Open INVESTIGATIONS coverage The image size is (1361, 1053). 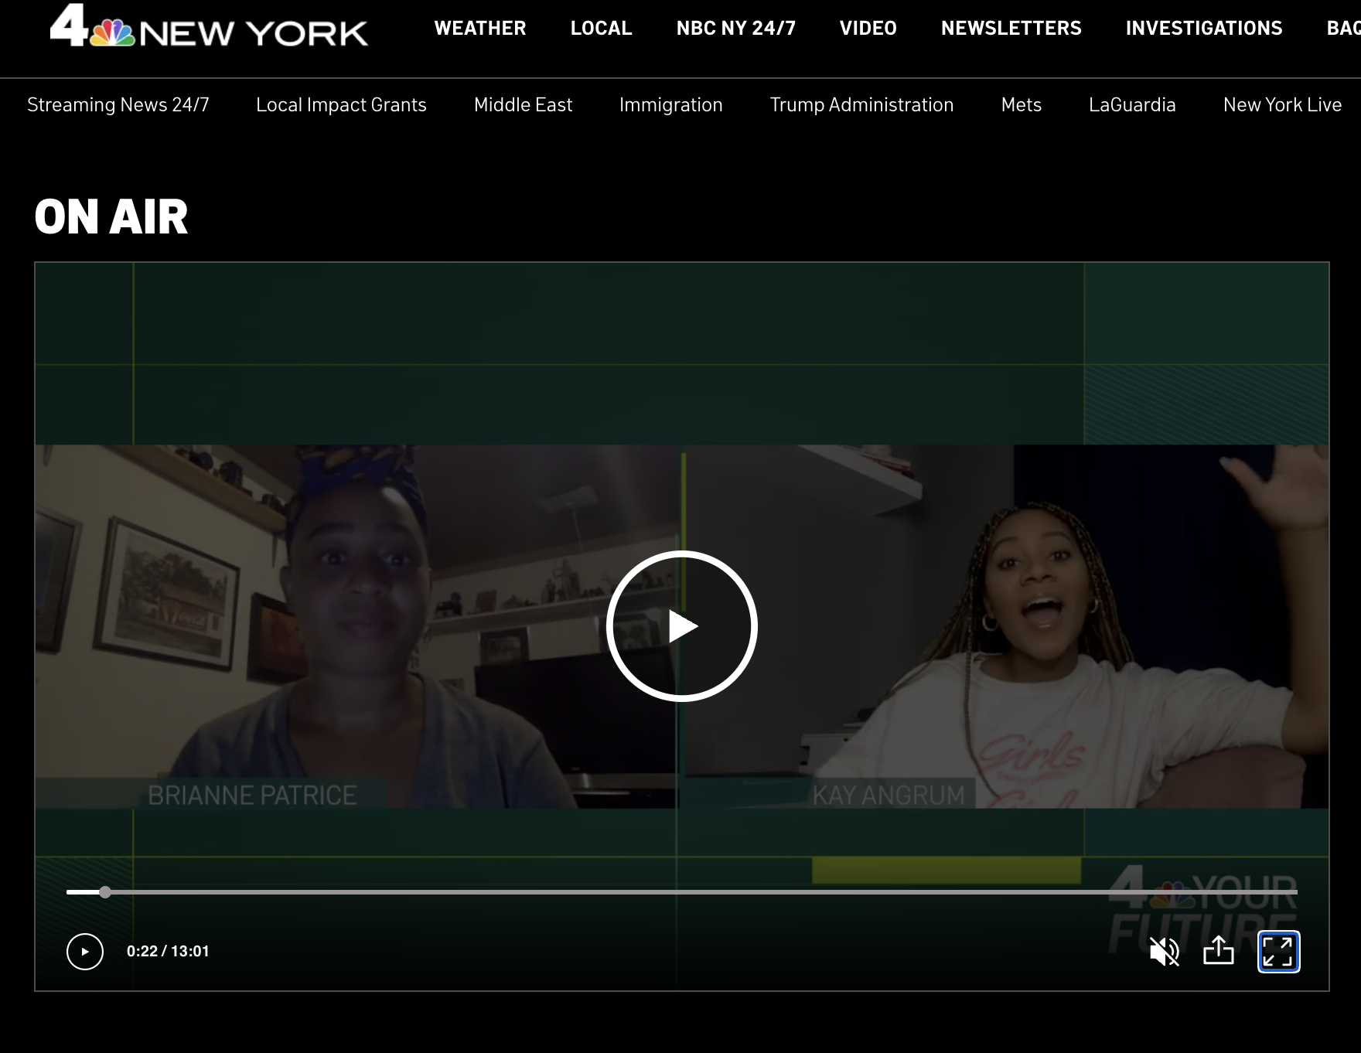tap(1204, 29)
